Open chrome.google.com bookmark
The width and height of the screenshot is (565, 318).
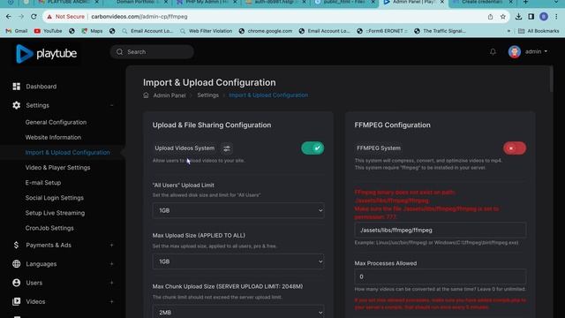pyautogui.click(x=266, y=31)
